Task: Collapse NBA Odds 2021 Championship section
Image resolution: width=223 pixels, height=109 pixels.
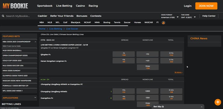Action: pyautogui.click(x=35, y=42)
